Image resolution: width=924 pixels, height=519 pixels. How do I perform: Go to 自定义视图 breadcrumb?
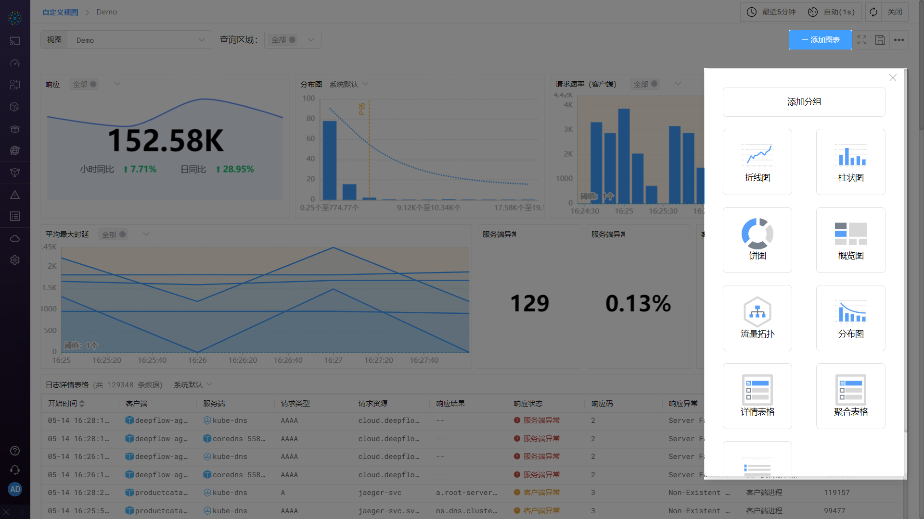pos(60,12)
